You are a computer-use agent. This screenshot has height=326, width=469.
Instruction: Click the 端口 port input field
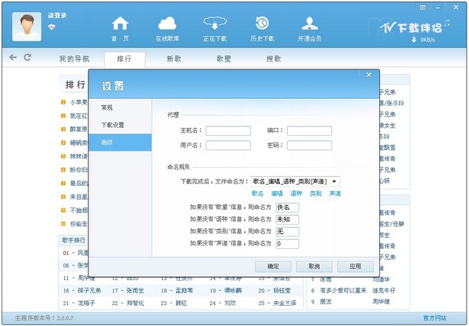point(309,131)
